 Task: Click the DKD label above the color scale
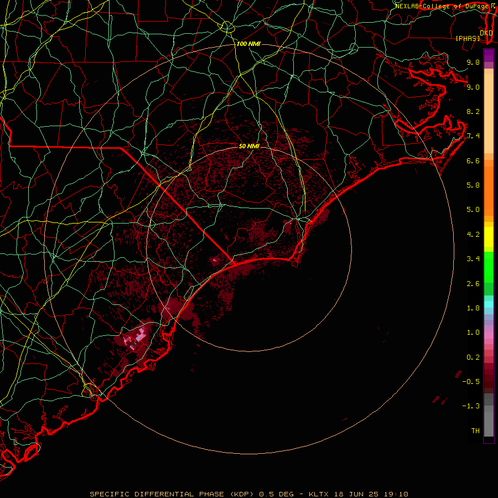point(486,33)
